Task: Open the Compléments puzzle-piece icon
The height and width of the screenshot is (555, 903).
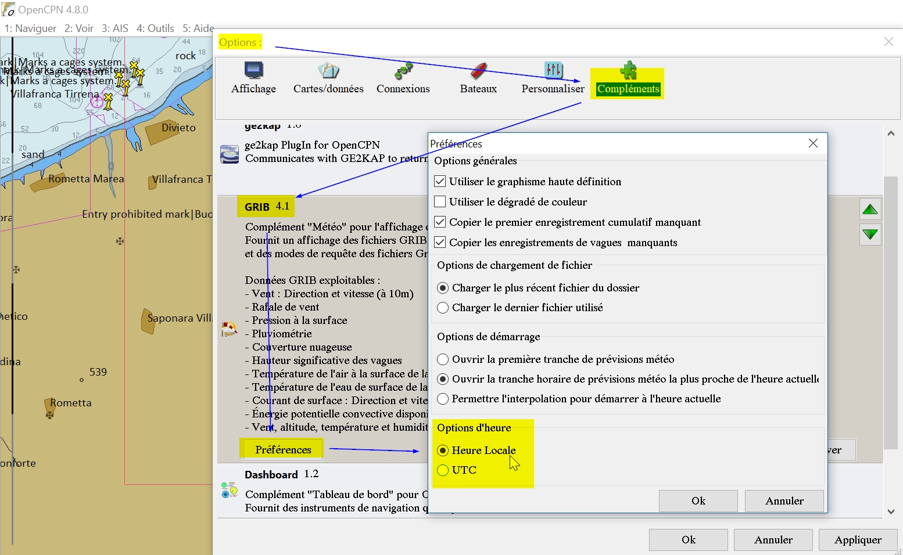Action: pos(628,70)
